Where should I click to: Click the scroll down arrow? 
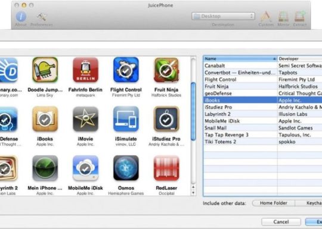tap(193, 193)
